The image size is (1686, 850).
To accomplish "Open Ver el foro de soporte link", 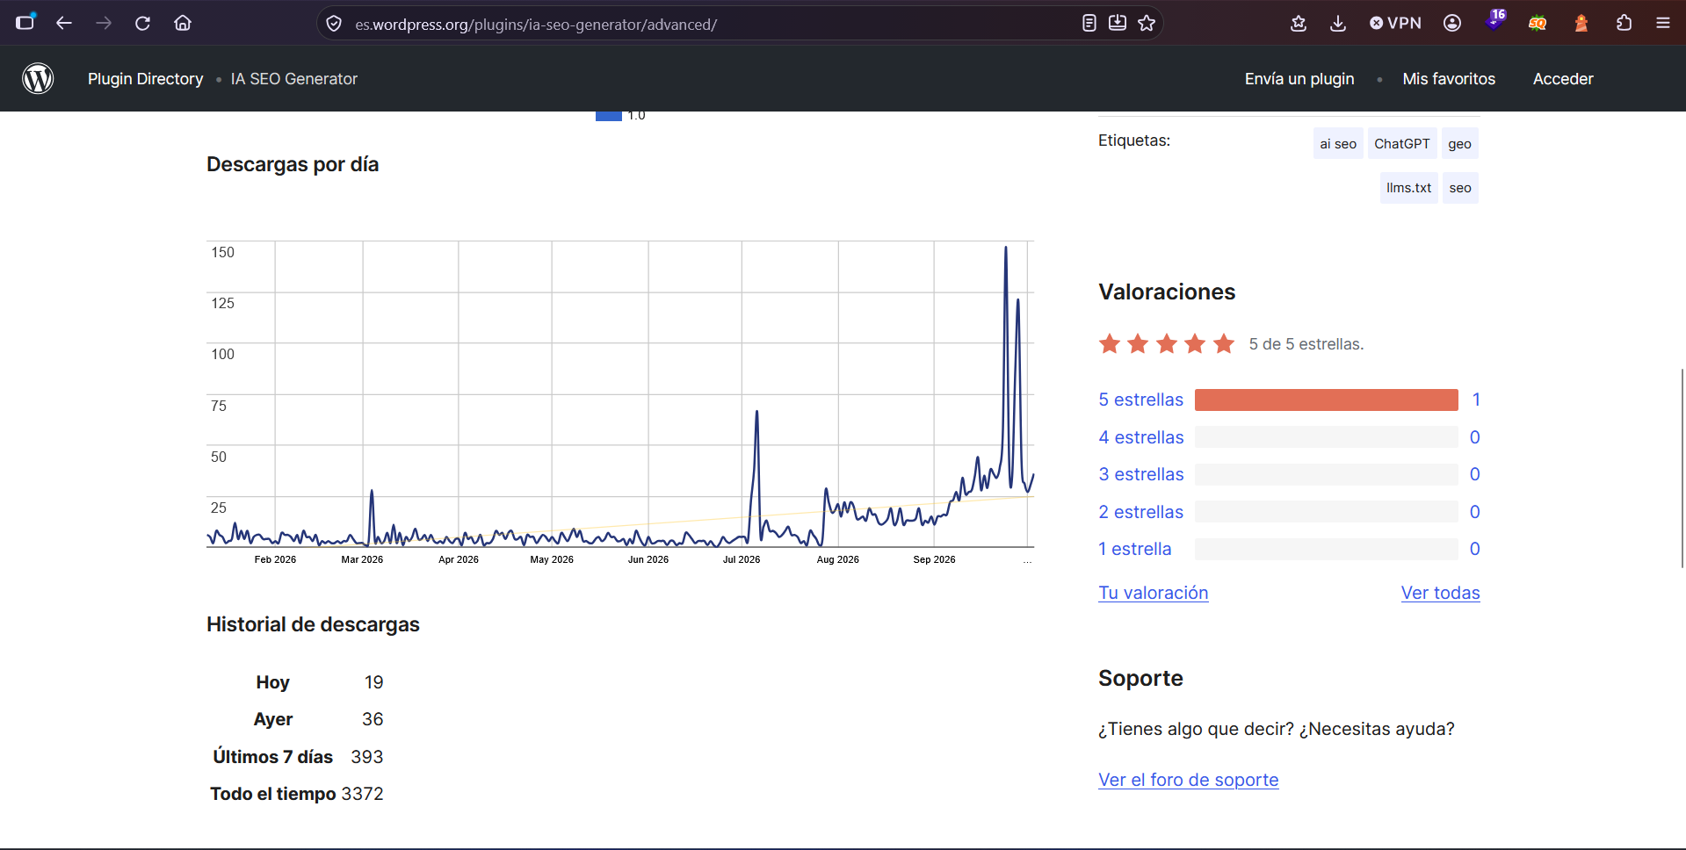I will tap(1188, 780).
